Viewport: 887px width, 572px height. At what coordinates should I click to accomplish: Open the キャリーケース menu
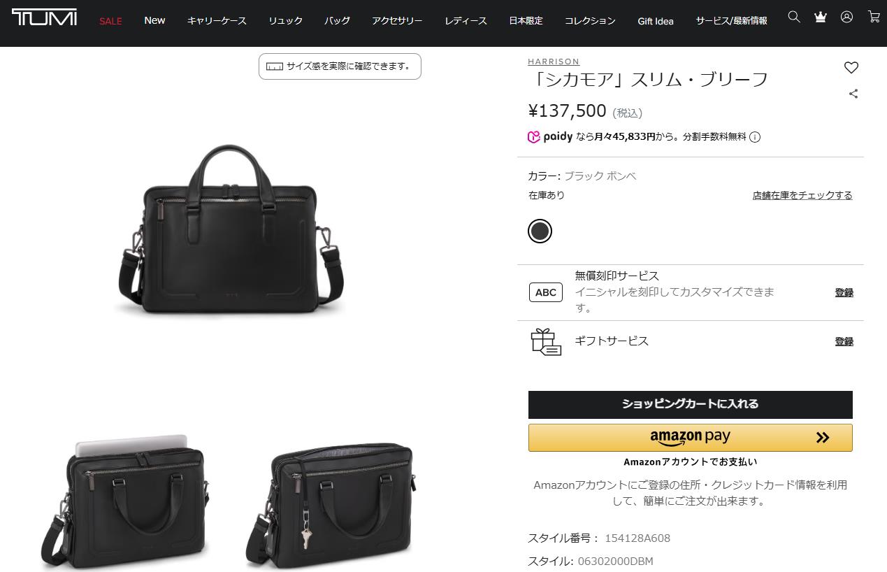(x=217, y=21)
